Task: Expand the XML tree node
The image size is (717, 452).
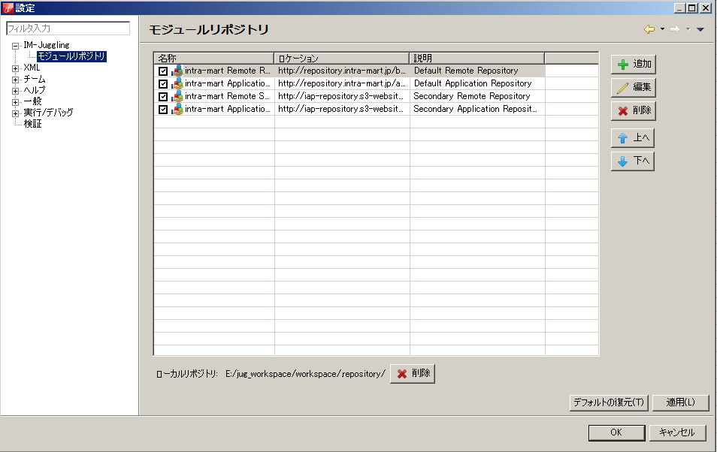Action: (x=16, y=68)
